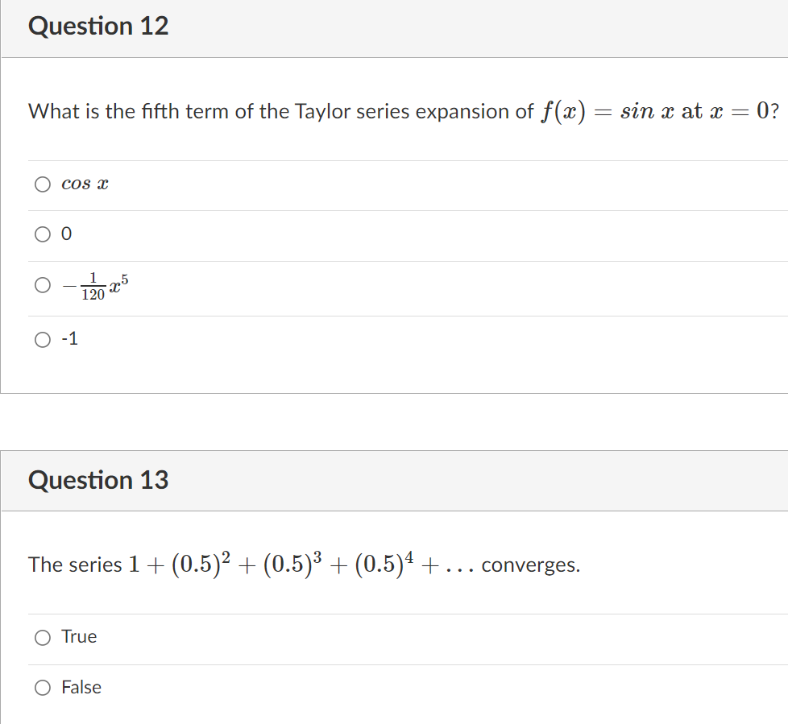This screenshot has height=724, width=788.
Task: Choose the radio button for answer 0
Action: pyautogui.click(x=43, y=234)
